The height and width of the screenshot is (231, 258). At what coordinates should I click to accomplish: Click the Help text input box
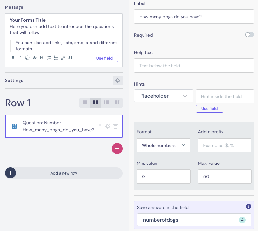pyautogui.click(x=194, y=66)
